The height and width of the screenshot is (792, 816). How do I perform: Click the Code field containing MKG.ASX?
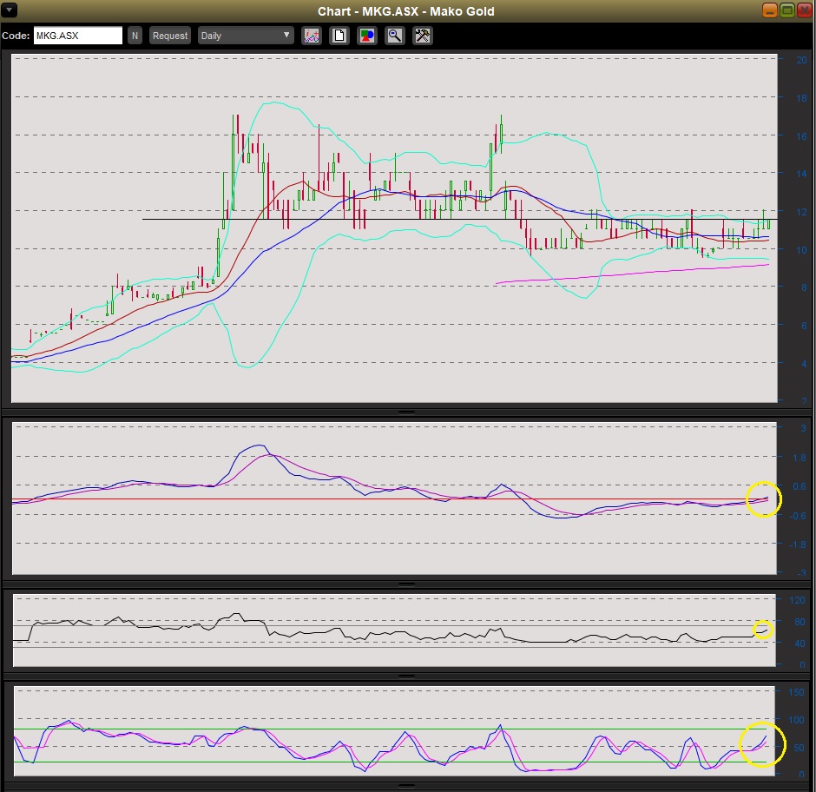(78, 36)
